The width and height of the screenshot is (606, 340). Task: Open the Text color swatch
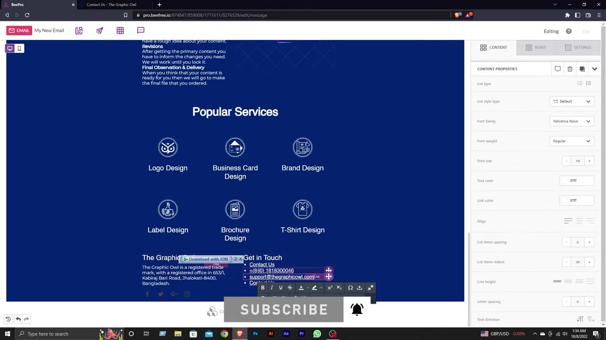click(x=564, y=181)
